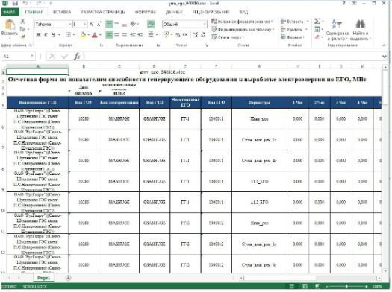Open Стили ячеек gallery
392x292 pixels.
(228, 37)
